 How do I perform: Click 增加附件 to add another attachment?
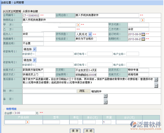pyautogui.click(x=96, y=91)
